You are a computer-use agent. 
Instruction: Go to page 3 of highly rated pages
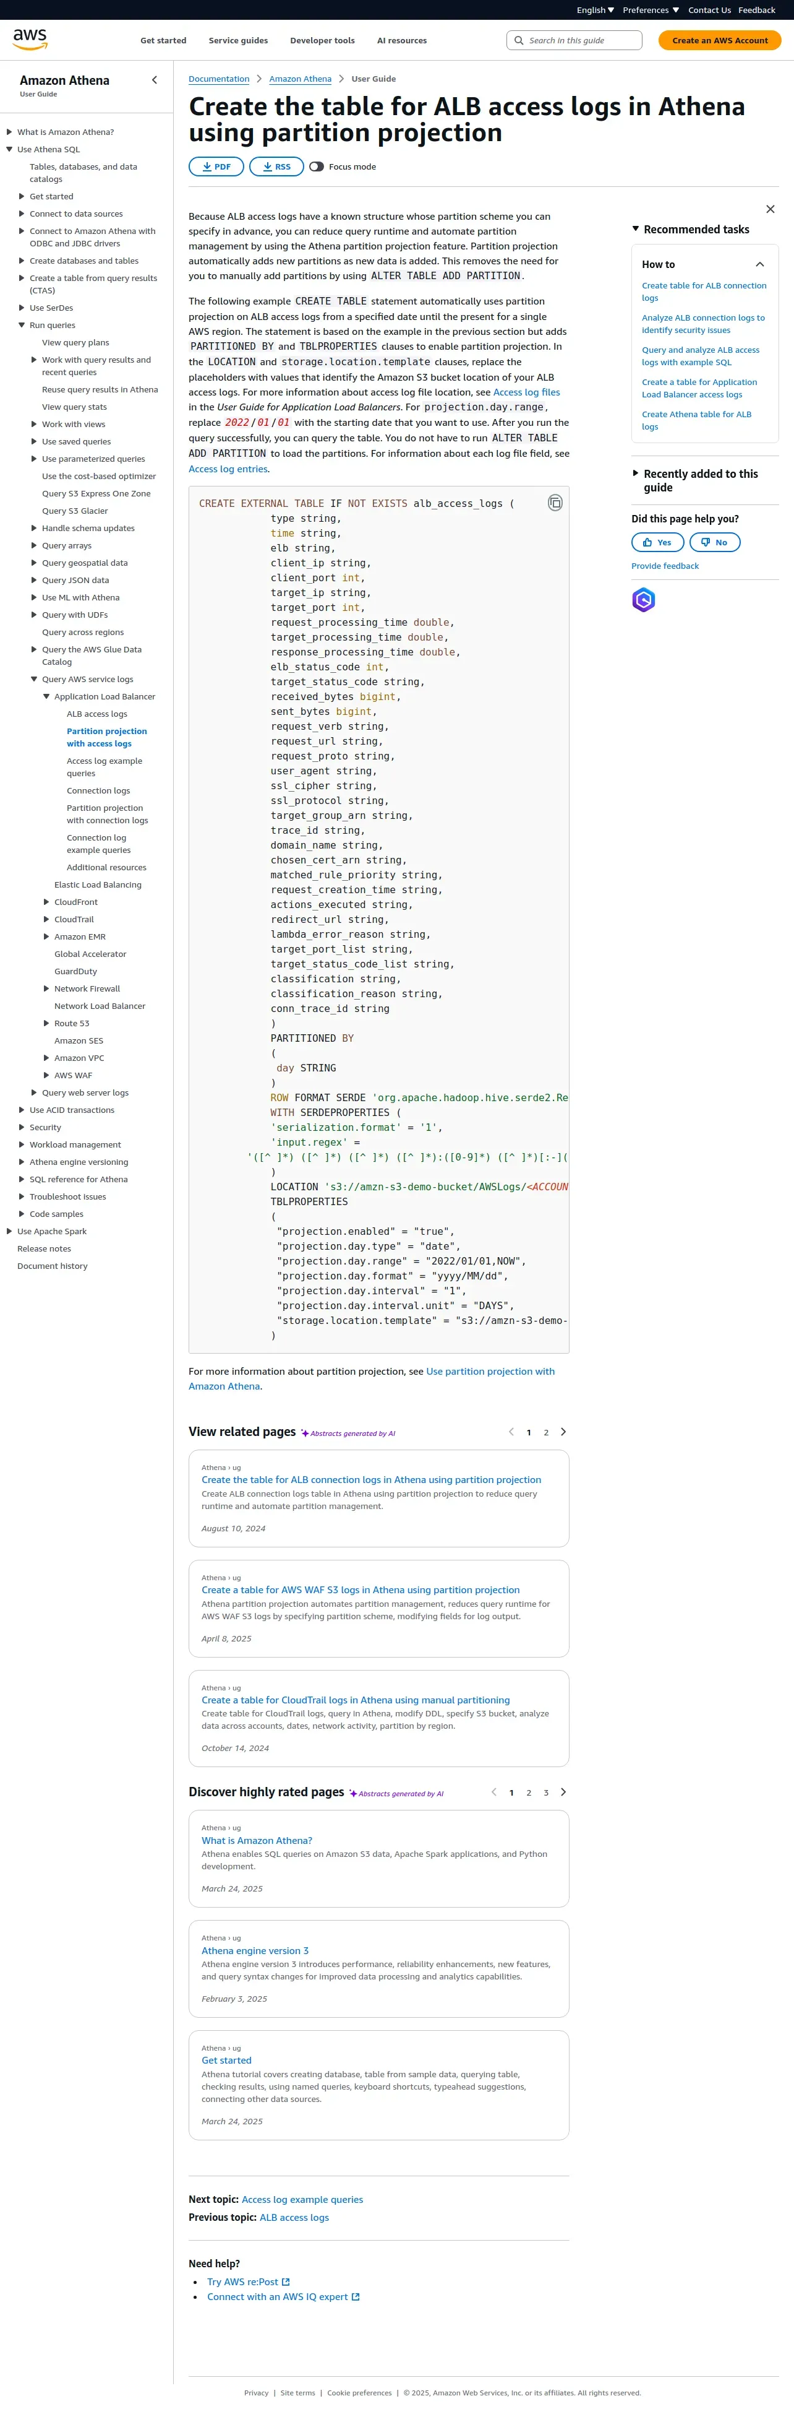point(547,1793)
